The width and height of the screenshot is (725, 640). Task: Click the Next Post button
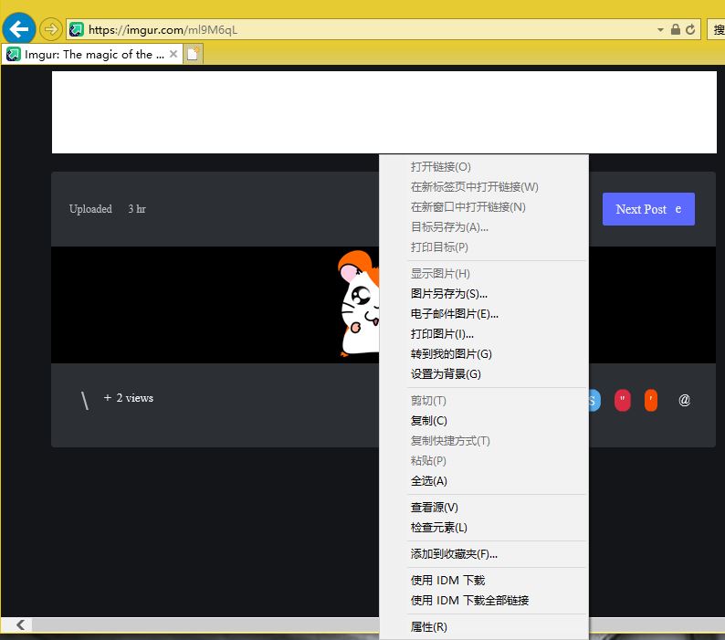click(x=648, y=209)
